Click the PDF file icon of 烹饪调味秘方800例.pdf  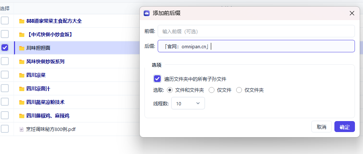22,129
